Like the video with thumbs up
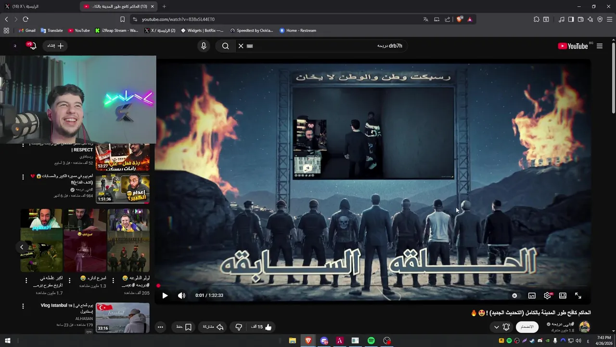This screenshot has width=616, height=347. (x=262, y=327)
